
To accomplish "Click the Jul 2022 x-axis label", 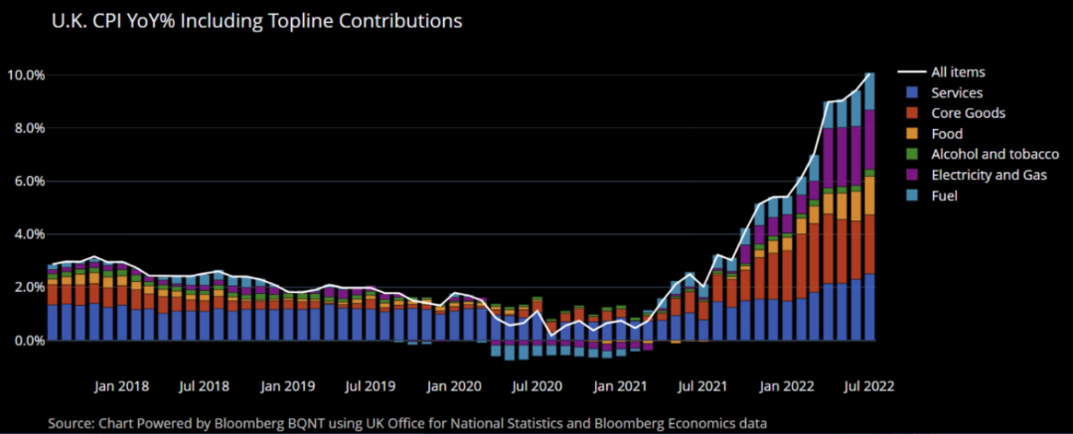I will (868, 386).
